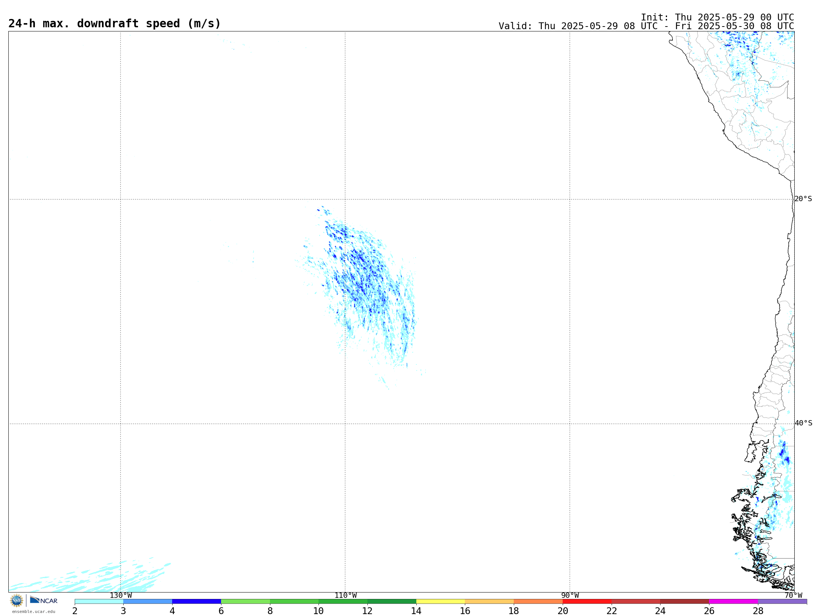Click the 40°S latitude label

tap(803, 423)
